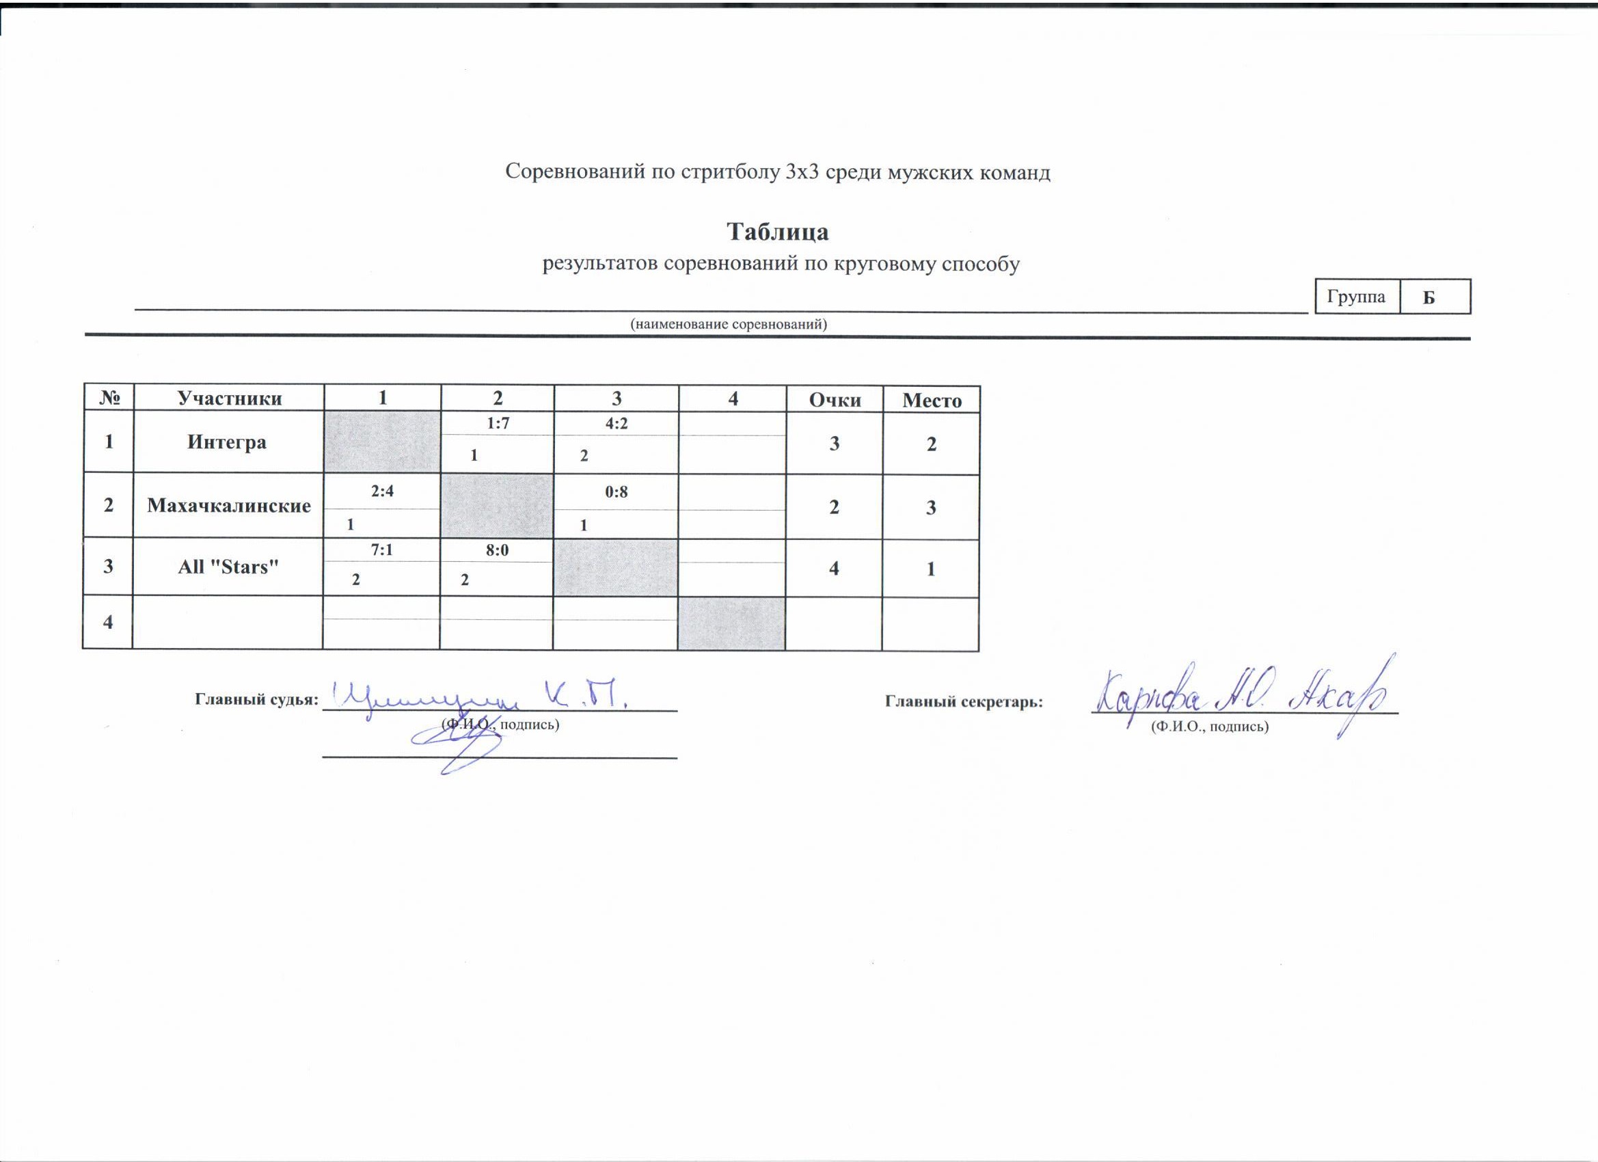The width and height of the screenshot is (1598, 1162).
Task: Click the All "Stars" team name cell
Action: (228, 567)
